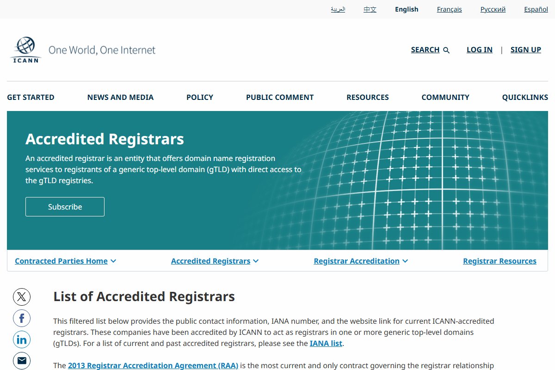The height and width of the screenshot is (370, 555).
Task: Open site search
Action: (x=430, y=50)
